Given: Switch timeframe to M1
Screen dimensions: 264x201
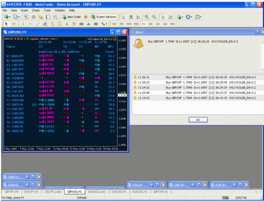Looking at the screenshot, I should 114,24.
